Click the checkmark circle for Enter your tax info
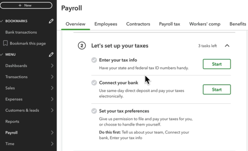 [94, 60]
